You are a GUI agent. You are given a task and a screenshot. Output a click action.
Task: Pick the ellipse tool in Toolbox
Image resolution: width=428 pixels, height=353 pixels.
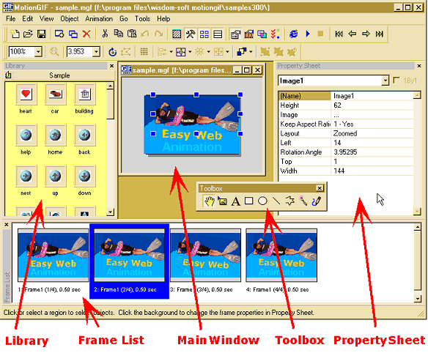point(262,201)
